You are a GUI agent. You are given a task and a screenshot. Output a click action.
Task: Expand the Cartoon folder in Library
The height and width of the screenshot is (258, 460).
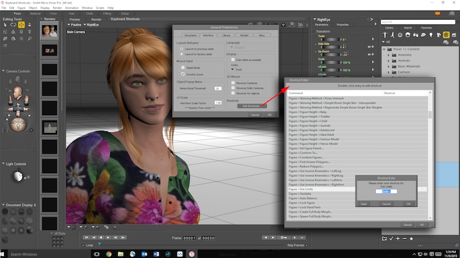pos(389,72)
